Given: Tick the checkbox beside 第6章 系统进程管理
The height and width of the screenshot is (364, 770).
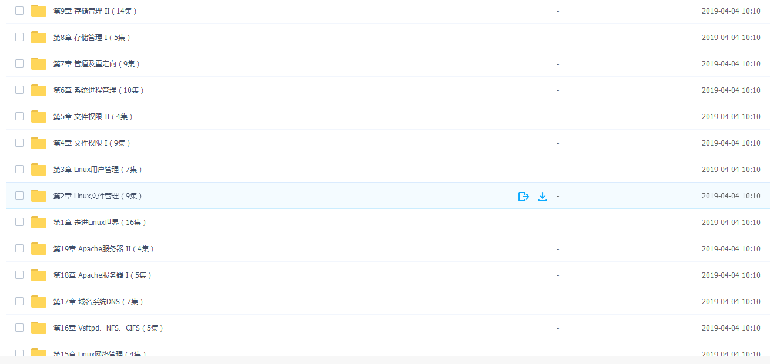Looking at the screenshot, I should (x=19, y=90).
